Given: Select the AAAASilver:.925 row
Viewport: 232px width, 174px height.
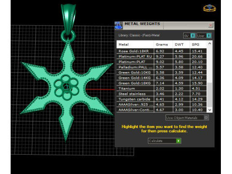Looking at the screenshot, I should pyautogui.click(x=161, y=104).
